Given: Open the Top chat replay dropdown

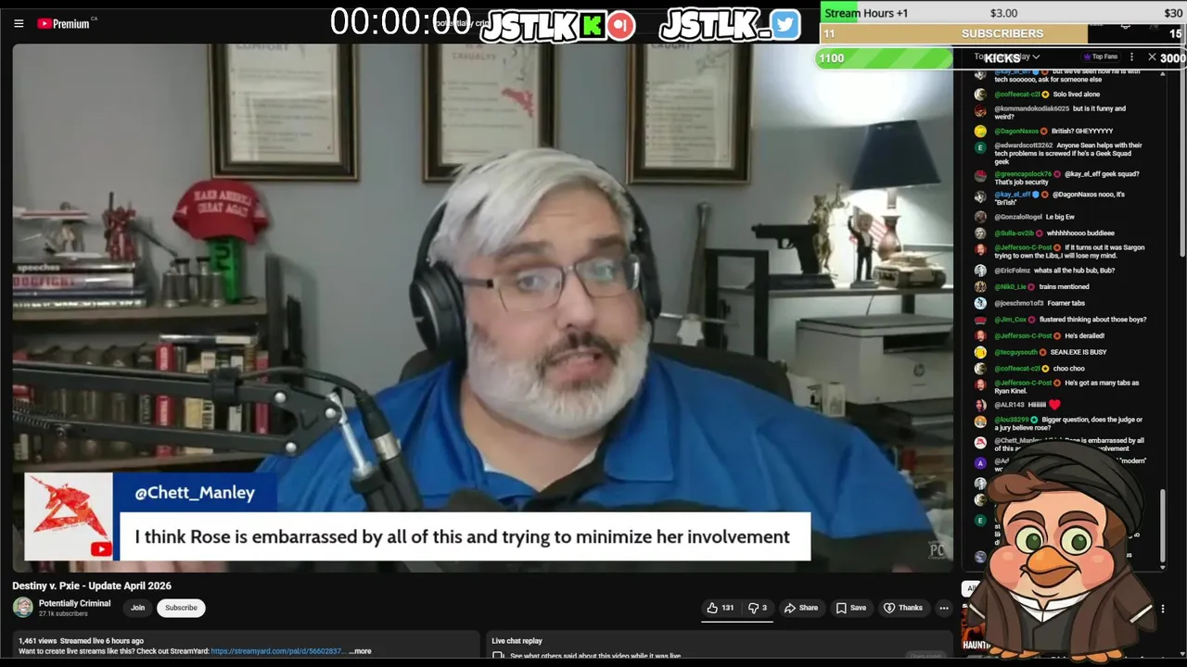Looking at the screenshot, I should (x=1008, y=57).
